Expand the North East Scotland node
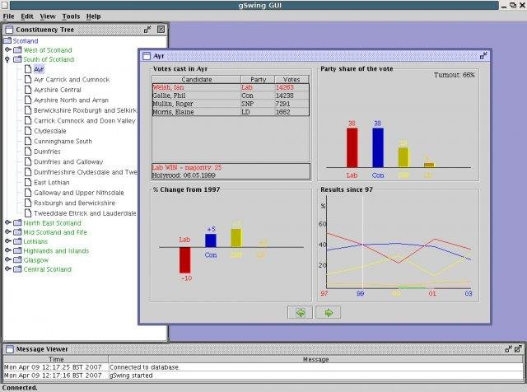 (7, 222)
